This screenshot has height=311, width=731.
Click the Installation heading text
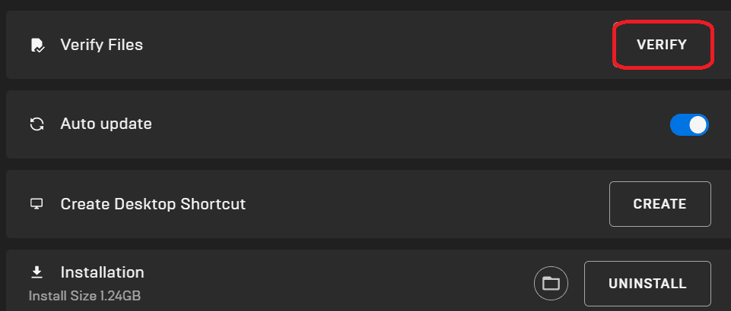click(102, 272)
